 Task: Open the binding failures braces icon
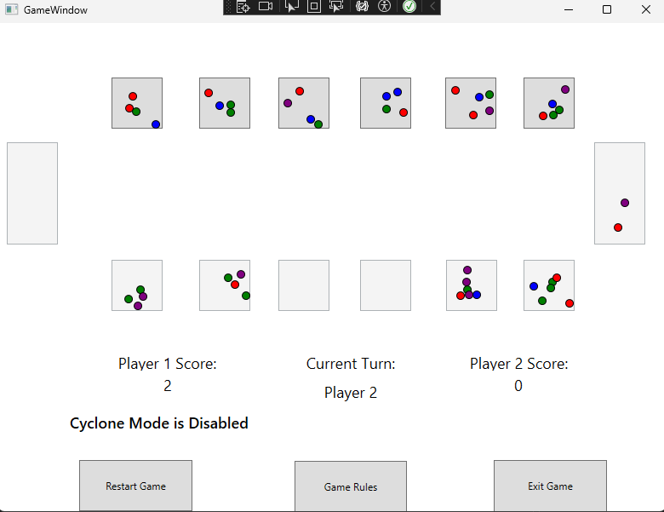(x=362, y=7)
